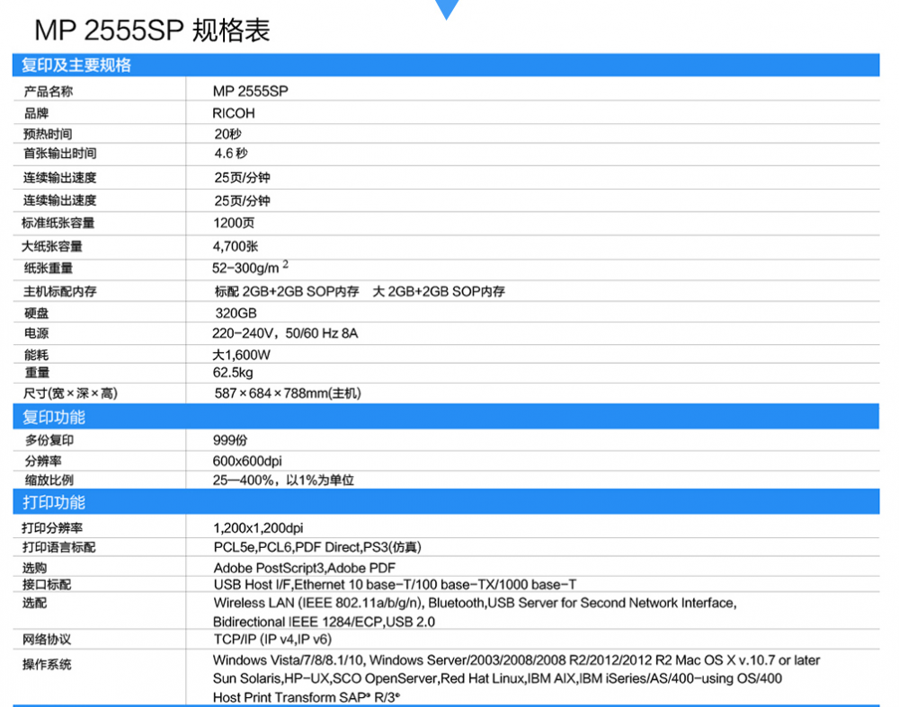
Task: Click the MP 2555SP 规格表 title
Action: coord(152,31)
